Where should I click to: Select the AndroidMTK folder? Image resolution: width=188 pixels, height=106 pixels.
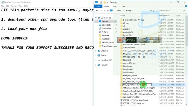pos(128,32)
